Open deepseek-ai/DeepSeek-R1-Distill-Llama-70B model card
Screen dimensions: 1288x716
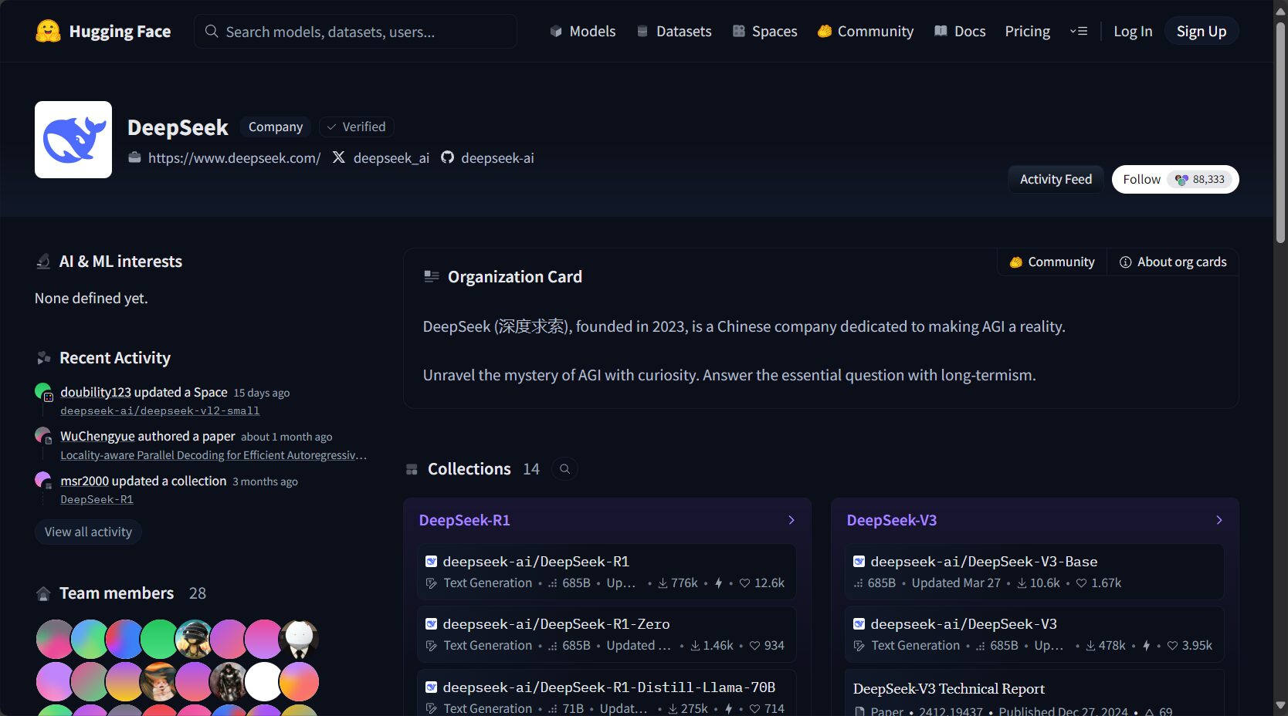coord(606,694)
